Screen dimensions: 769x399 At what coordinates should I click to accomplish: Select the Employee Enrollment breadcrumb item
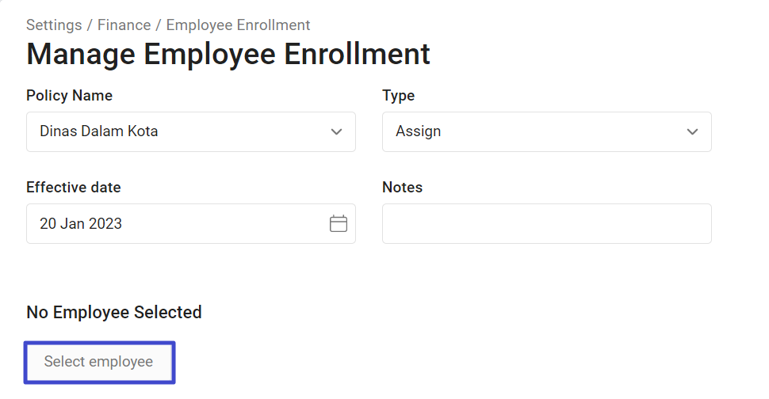(238, 25)
